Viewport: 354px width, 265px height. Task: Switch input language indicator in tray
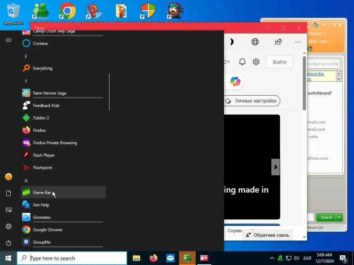[x=307, y=258]
